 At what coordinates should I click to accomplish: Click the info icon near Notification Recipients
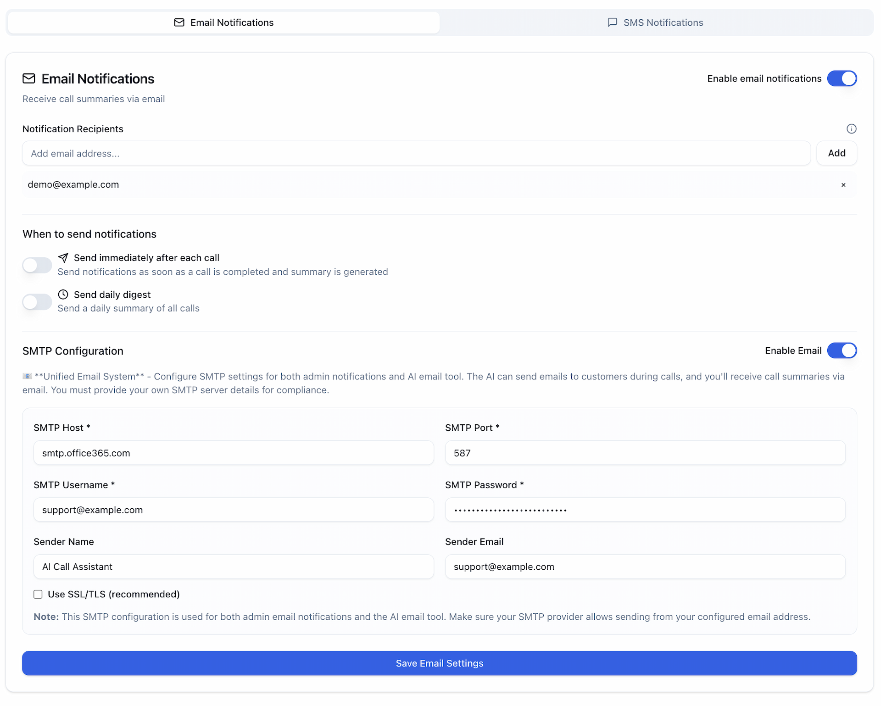click(852, 128)
